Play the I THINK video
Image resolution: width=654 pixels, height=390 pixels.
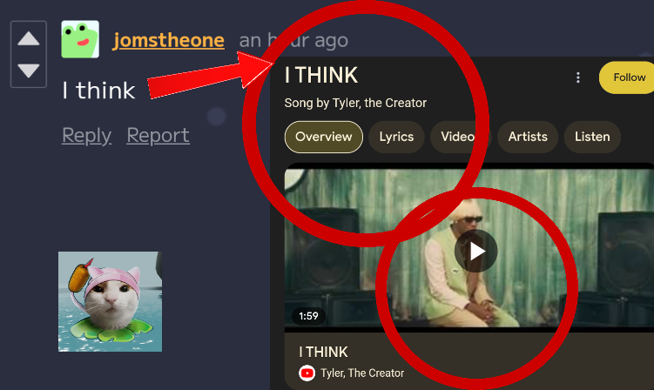475,251
